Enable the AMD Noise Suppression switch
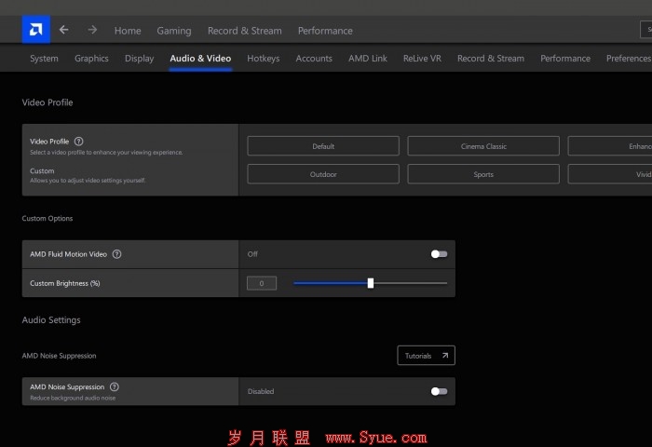 coord(439,391)
